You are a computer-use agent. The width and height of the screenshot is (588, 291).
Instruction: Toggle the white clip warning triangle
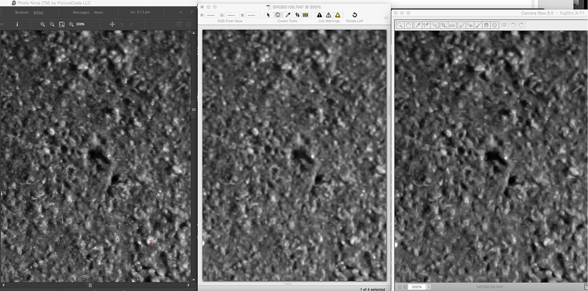[x=328, y=15]
